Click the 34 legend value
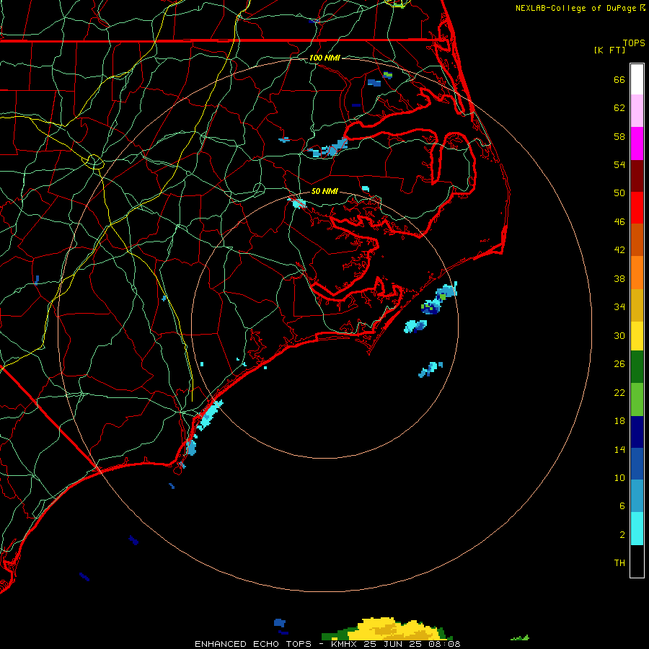 coord(619,307)
